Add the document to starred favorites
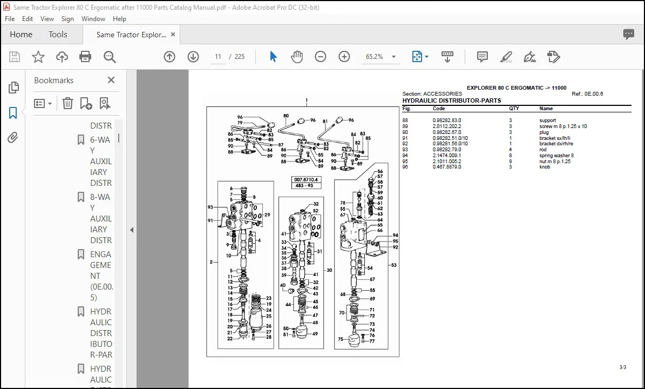The width and height of the screenshot is (645, 389). tap(38, 57)
